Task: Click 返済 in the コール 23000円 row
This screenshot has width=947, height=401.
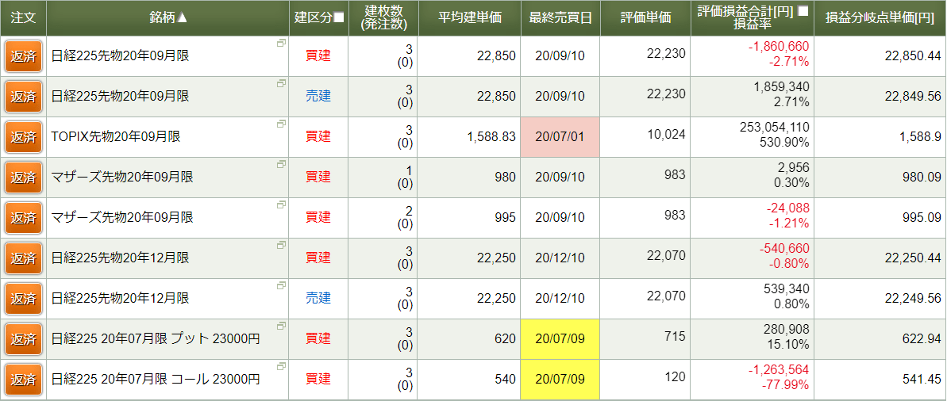Action: [x=23, y=380]
